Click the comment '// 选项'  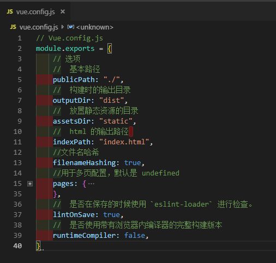(x=67, y=59)
